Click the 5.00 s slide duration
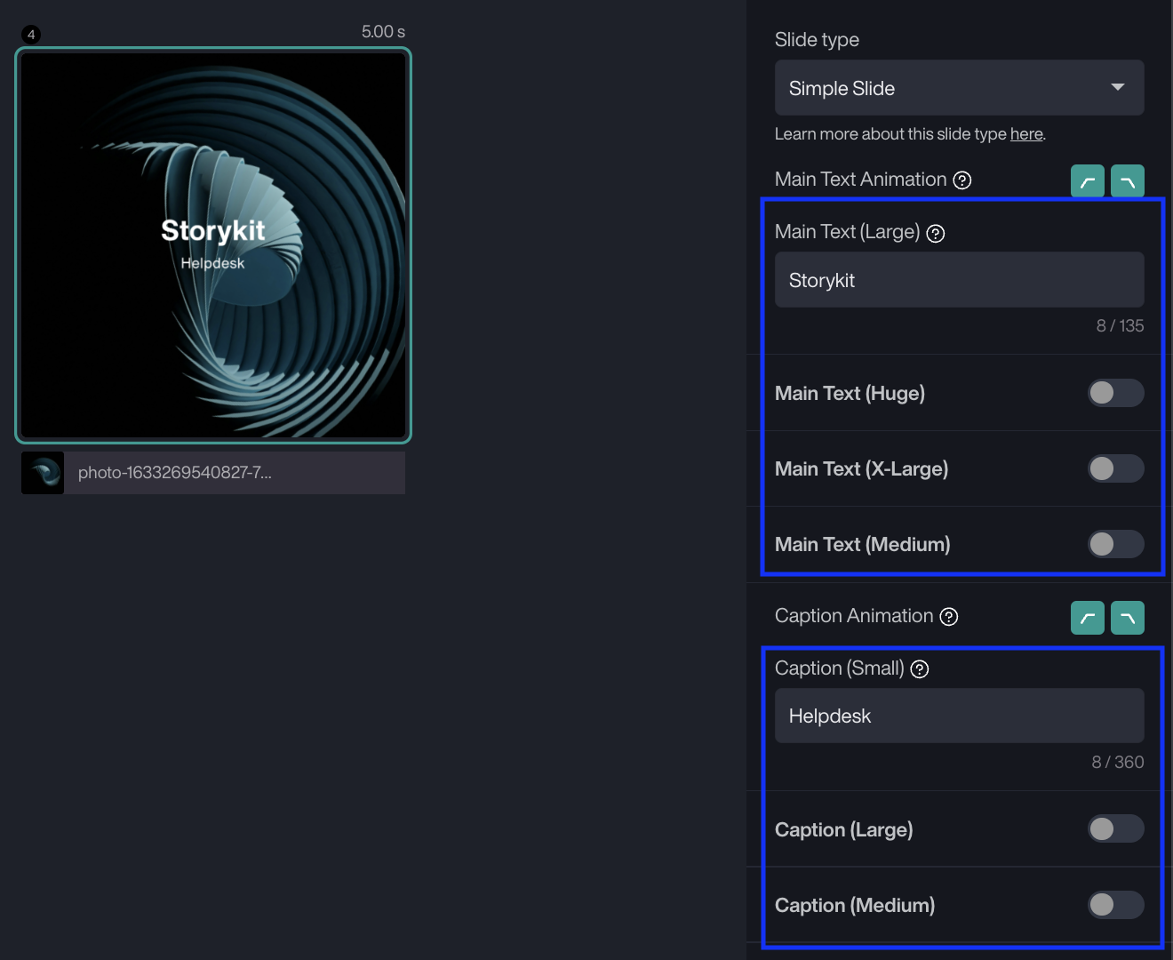This screenshot has height=960, width=1173. [383, 32]
